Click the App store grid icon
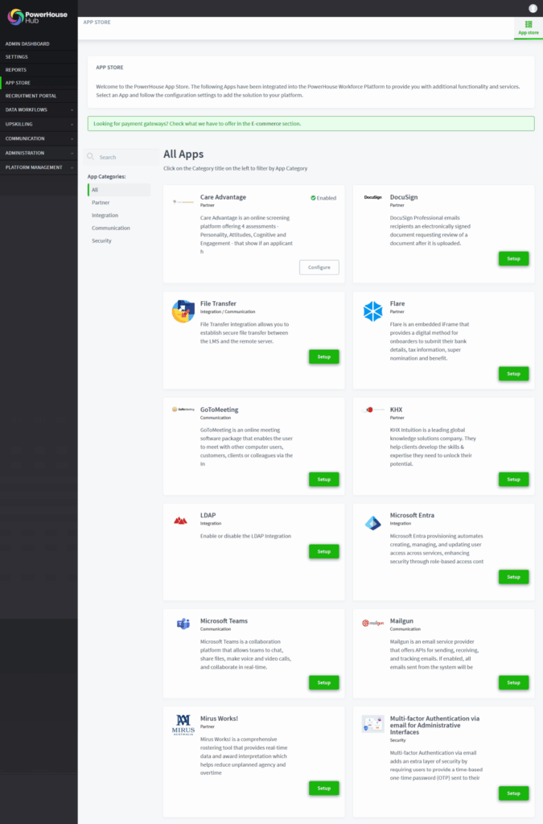 point(529,25)
